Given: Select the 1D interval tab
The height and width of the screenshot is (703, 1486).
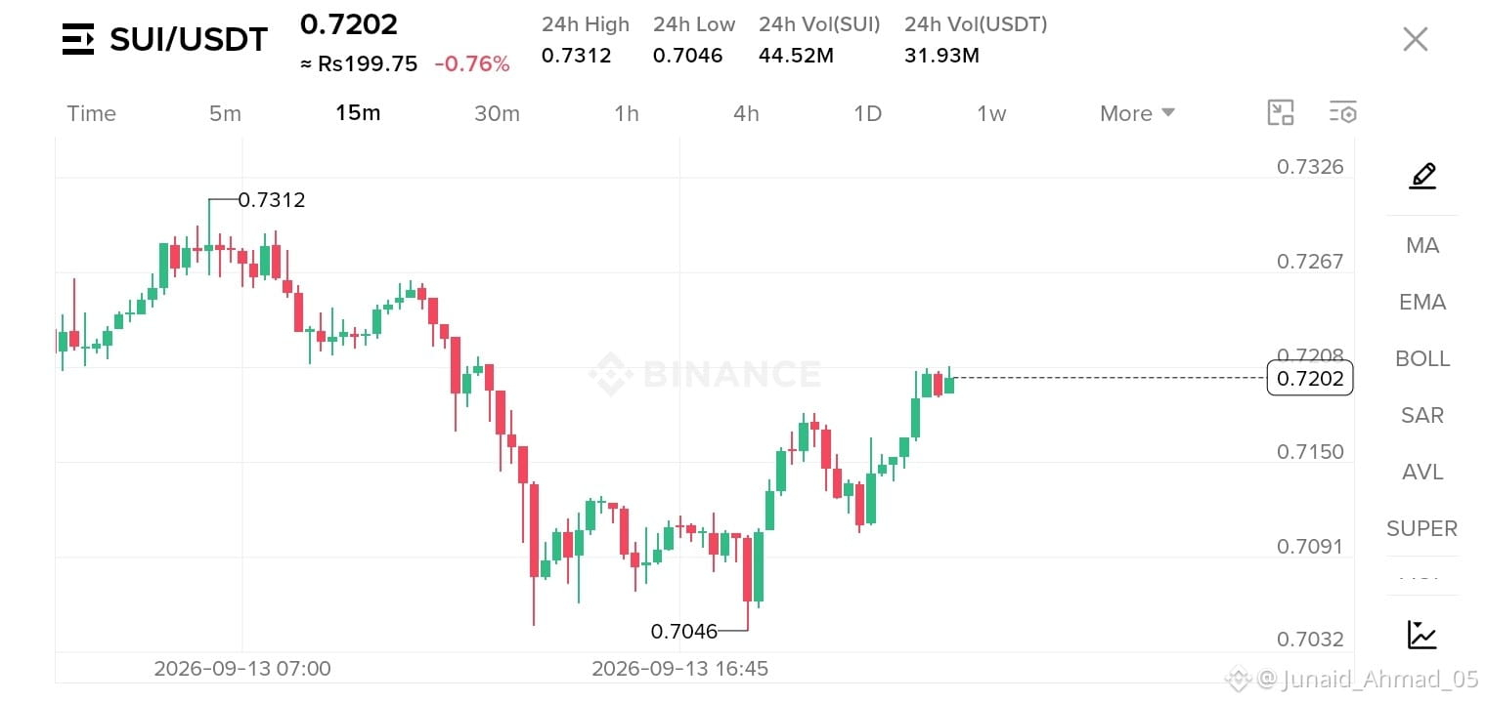Looking at the screenshot, I should 867,113.
